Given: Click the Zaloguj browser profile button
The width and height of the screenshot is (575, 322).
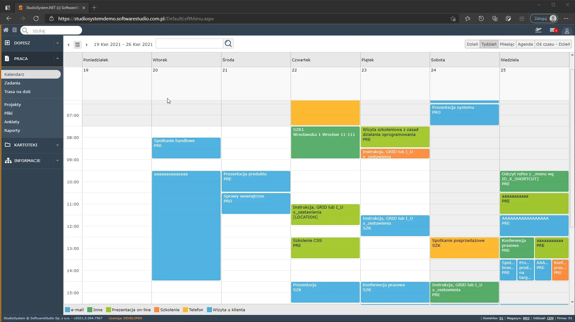Looking at the screenshot, I should [544, 18].
